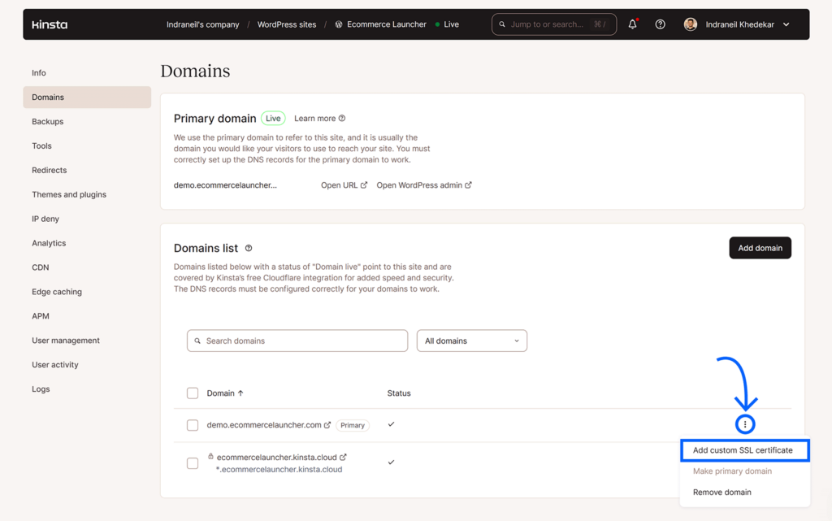This screenshot has width=832, height=521.
Task: Click the Kinsta logo
Action: (50, 24)
